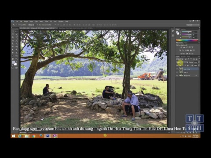Add a Photo Filter adjustment
The width and height of the screenshot is (211, 158).
coord(188,50)
